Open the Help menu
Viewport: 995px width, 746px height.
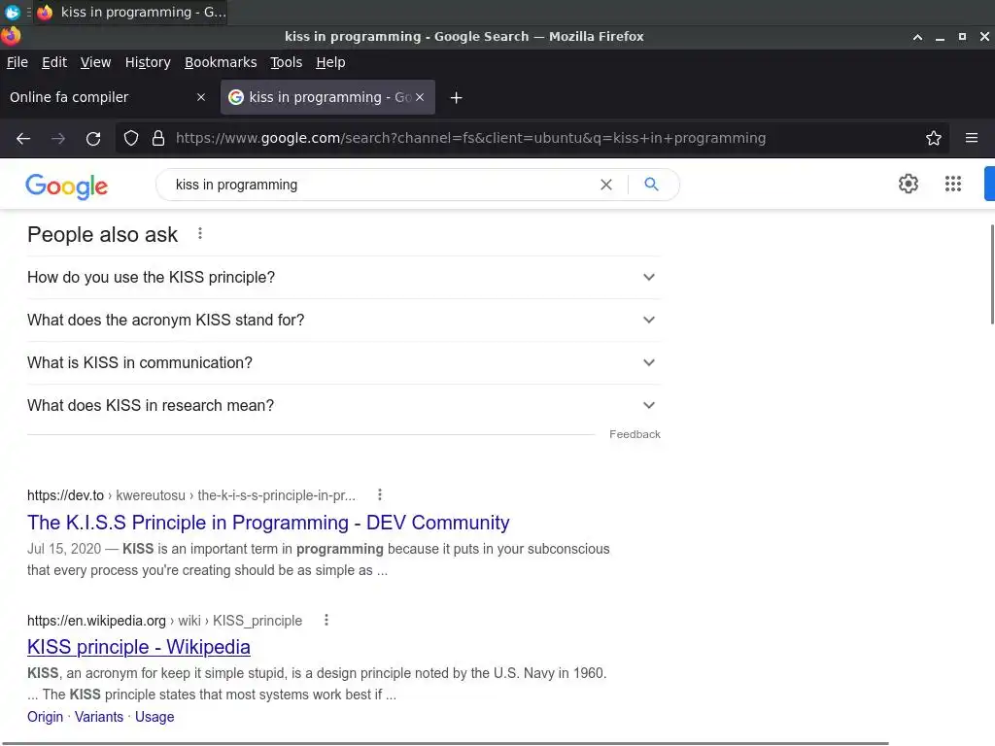[330, 62]
